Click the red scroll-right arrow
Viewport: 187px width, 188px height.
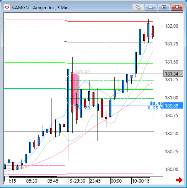pos(179,180)
